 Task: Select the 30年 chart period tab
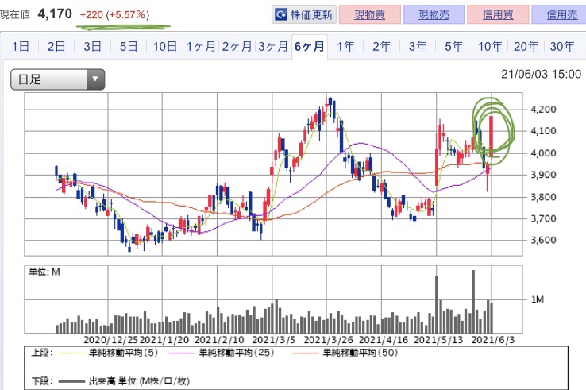pyautogui.click(x=562, y=47)
